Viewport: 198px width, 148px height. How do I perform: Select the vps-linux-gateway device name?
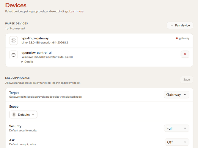coord(35,38)
